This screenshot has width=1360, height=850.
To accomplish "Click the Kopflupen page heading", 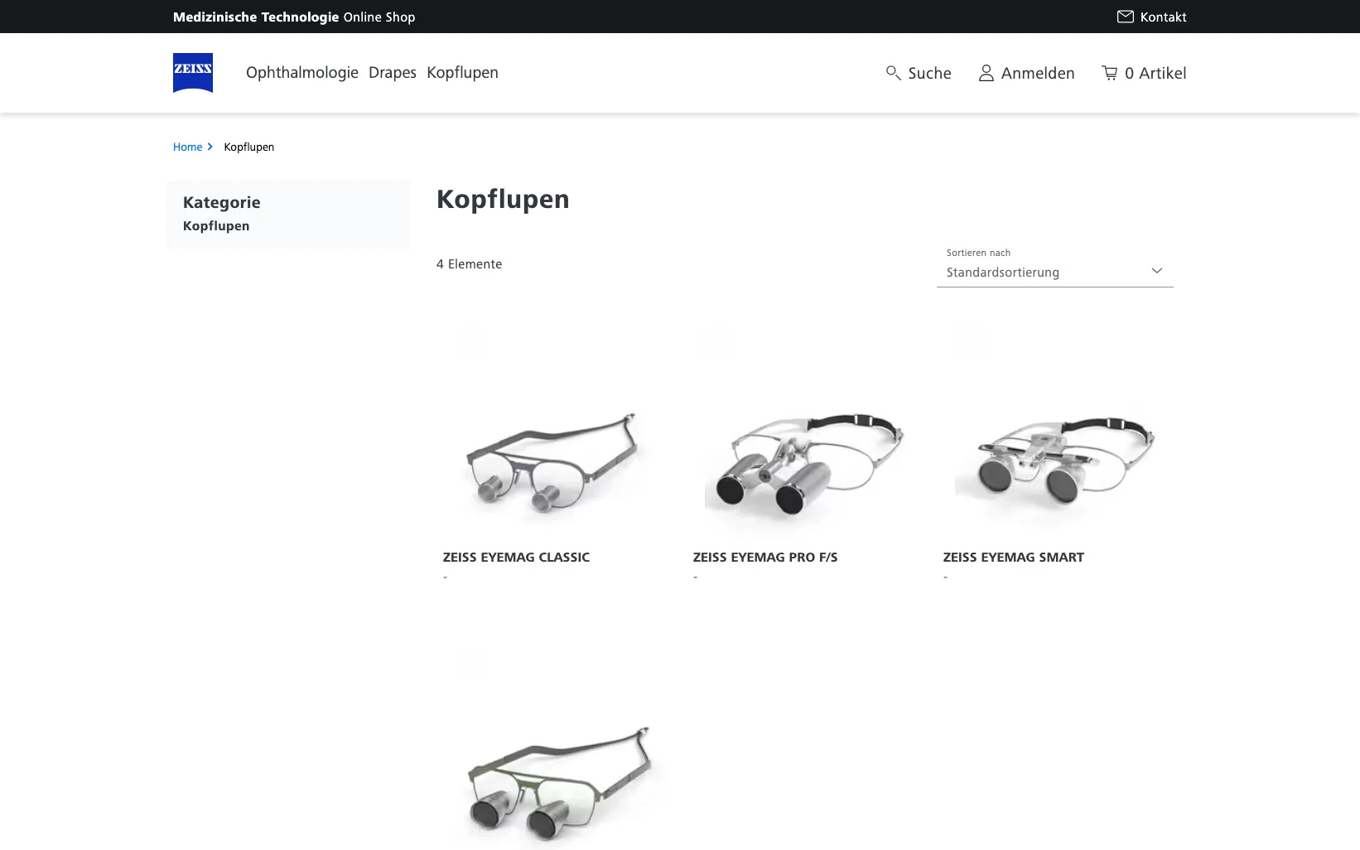I will [503, 199].
